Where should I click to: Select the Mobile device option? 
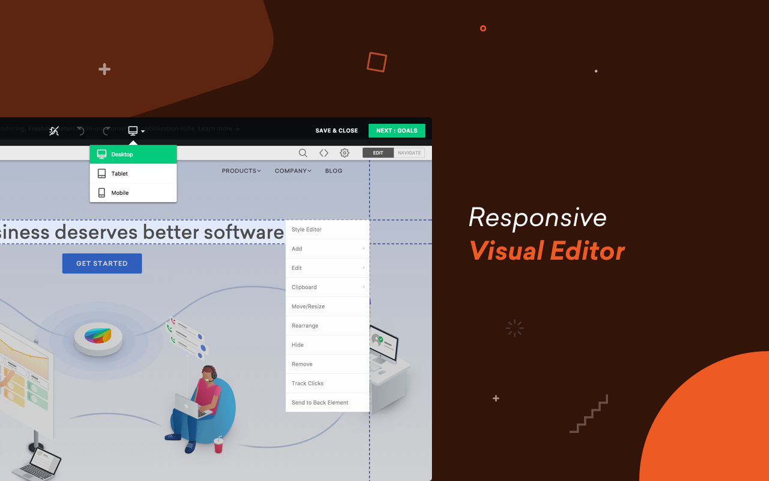pos(133,193)
